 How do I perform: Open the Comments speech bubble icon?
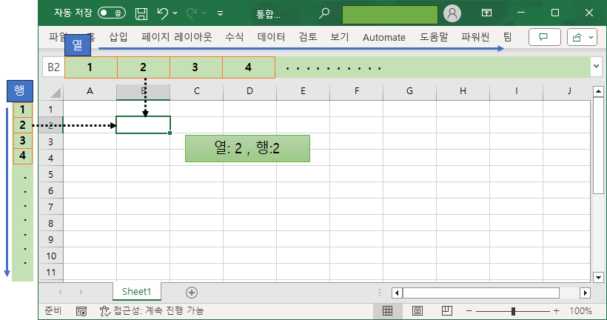click(545, 37)
